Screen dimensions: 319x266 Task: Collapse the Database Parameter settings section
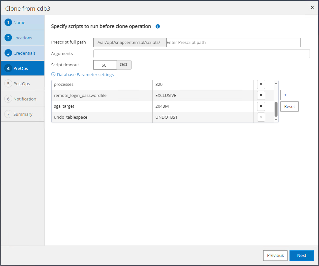(53, 74)
